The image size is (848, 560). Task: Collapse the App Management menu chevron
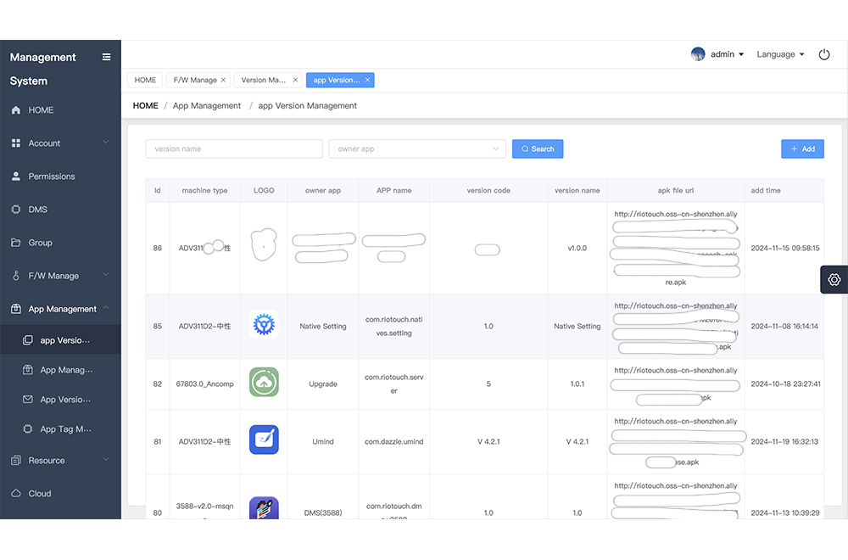[106, 308]
